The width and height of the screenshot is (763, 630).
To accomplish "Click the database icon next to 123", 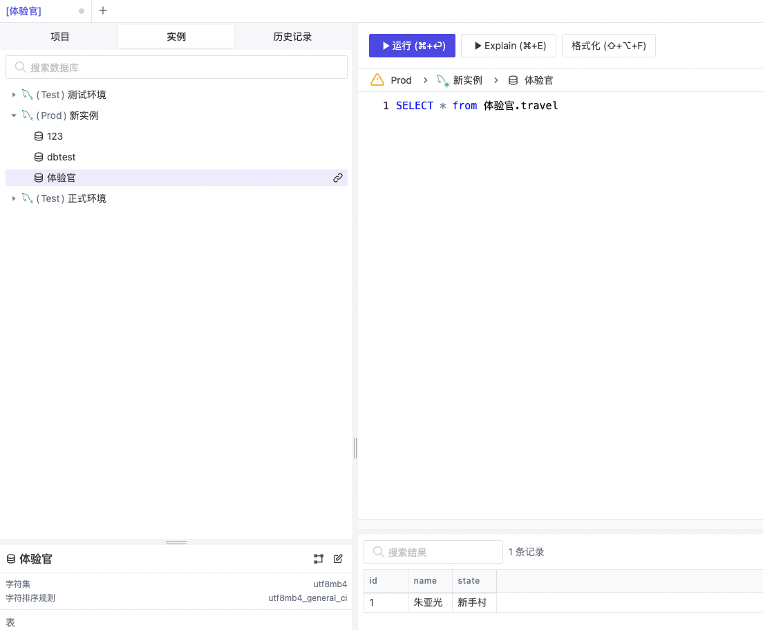I will click(39, 136).
